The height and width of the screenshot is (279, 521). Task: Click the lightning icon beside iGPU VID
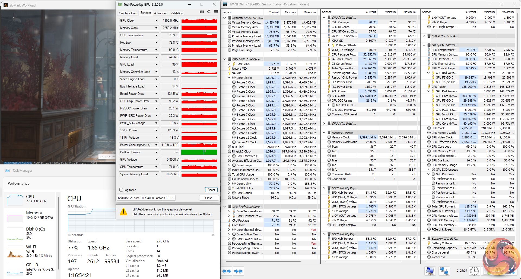[x=329, y=41]
